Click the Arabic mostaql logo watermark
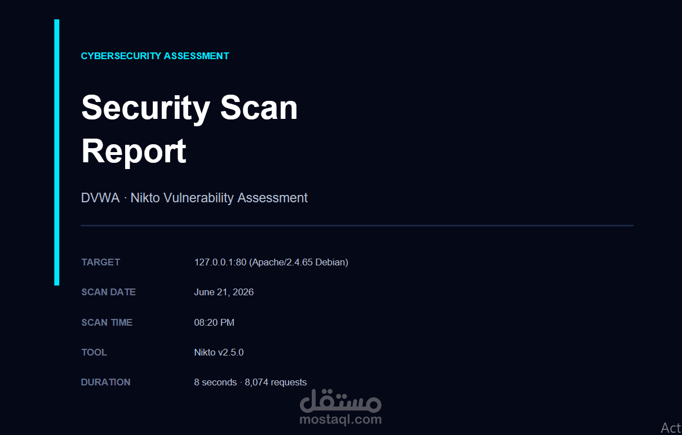This screenshot has width=682, height=435. pos(340,401)
